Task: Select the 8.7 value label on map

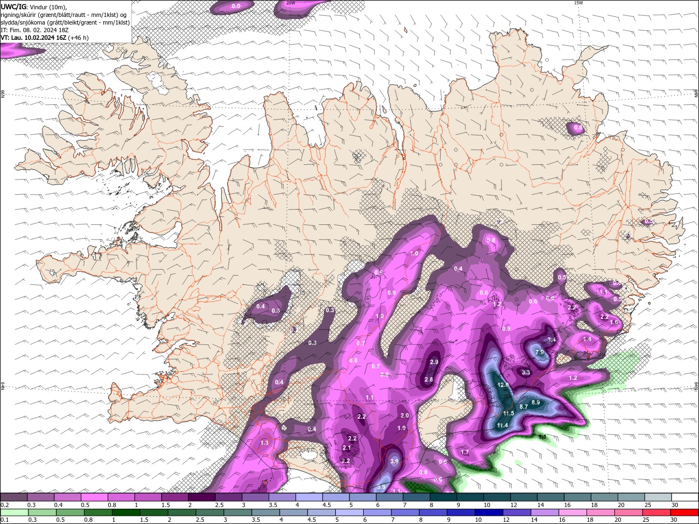Action: tap(523, 406)
